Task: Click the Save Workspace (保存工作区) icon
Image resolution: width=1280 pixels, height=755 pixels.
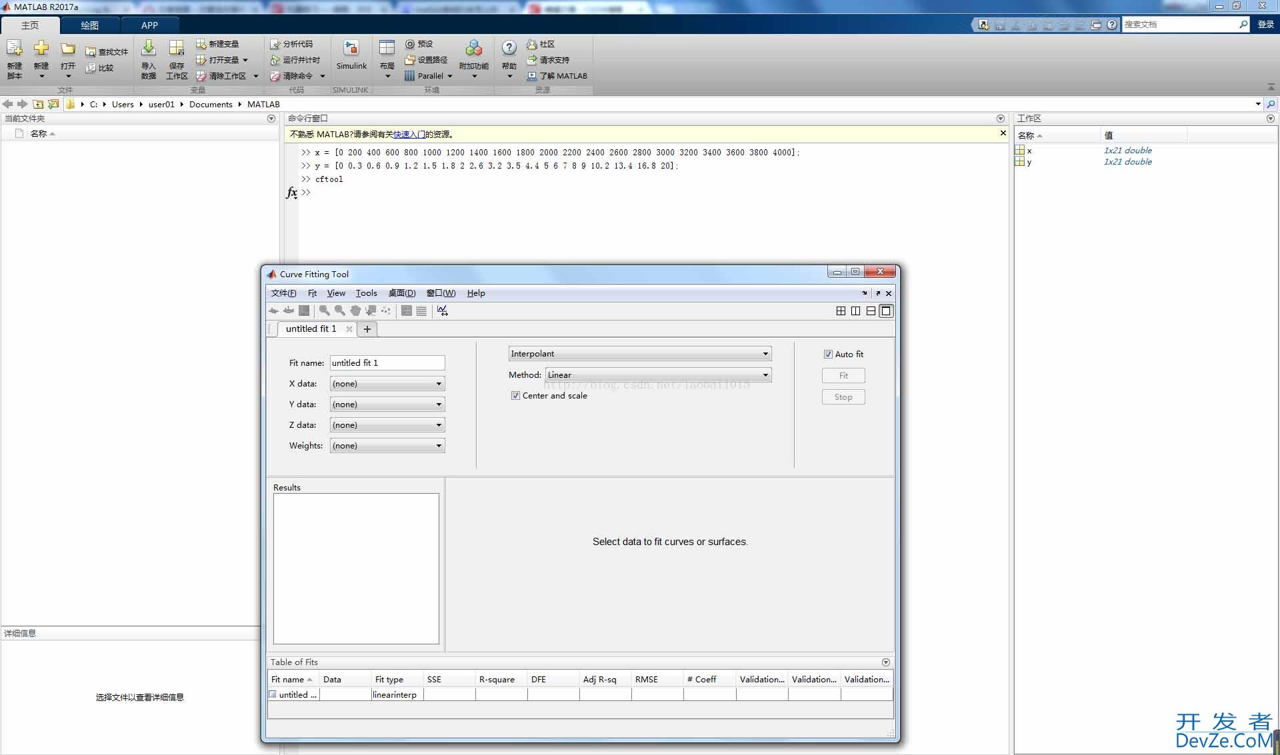Action: 177,48
